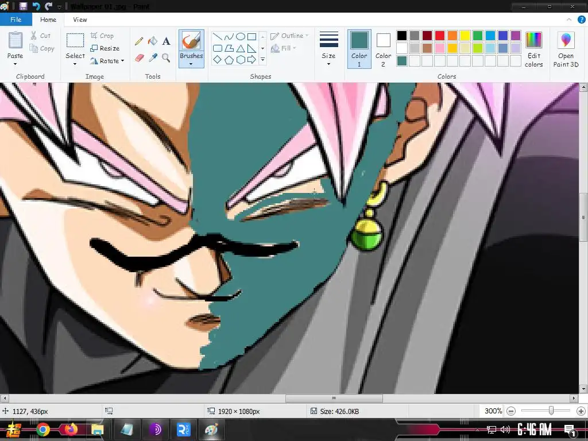Image resolution: width=588 pixels, height=441 pixels.
Task: Switch to the Home ribbon tab
Action: pos(48,20)
